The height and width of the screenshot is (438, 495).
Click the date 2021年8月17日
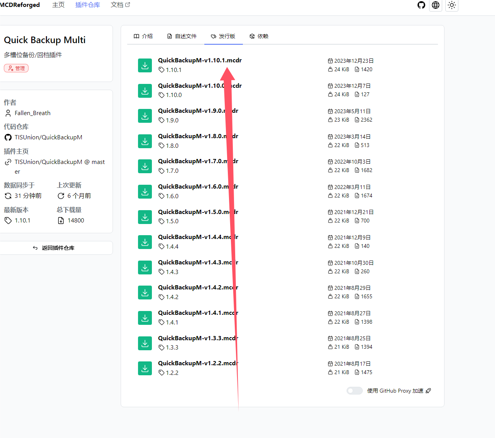[x=352, y=364]
